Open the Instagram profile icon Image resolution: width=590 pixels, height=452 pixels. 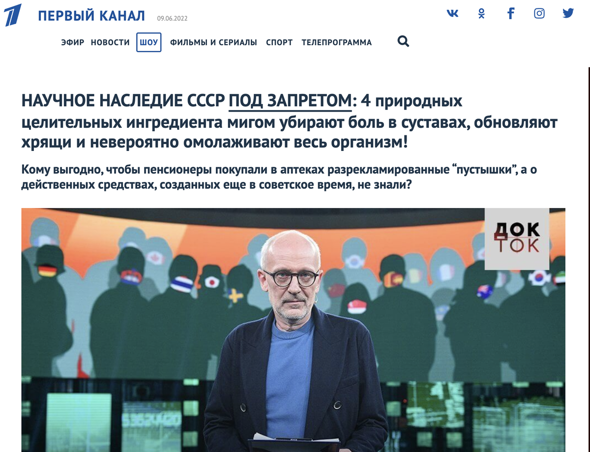pos(539,14)
